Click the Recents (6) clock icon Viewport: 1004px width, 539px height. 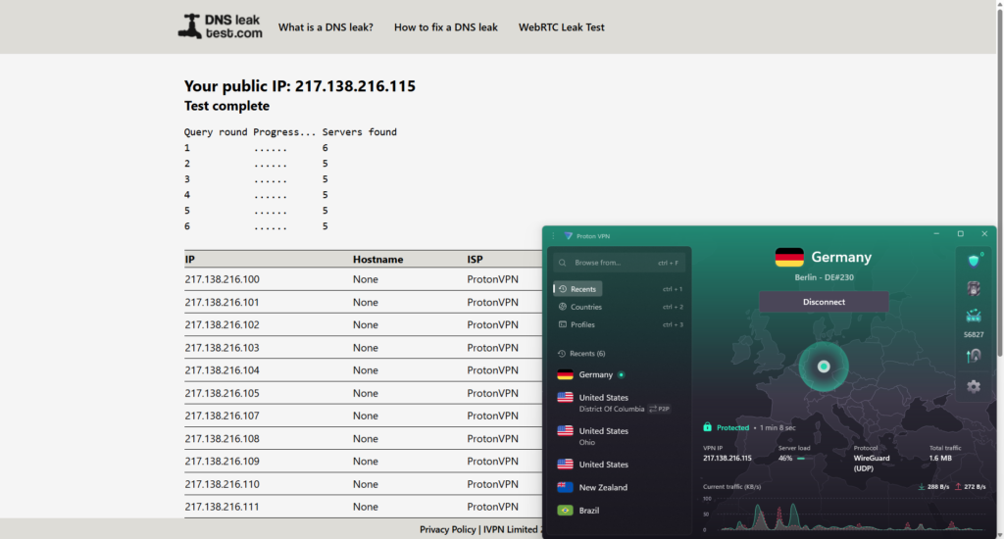[x=562, y=354]
